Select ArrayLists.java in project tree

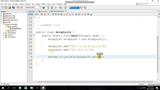15,28
